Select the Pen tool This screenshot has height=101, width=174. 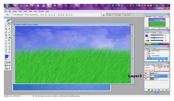[x=6, y=46]
